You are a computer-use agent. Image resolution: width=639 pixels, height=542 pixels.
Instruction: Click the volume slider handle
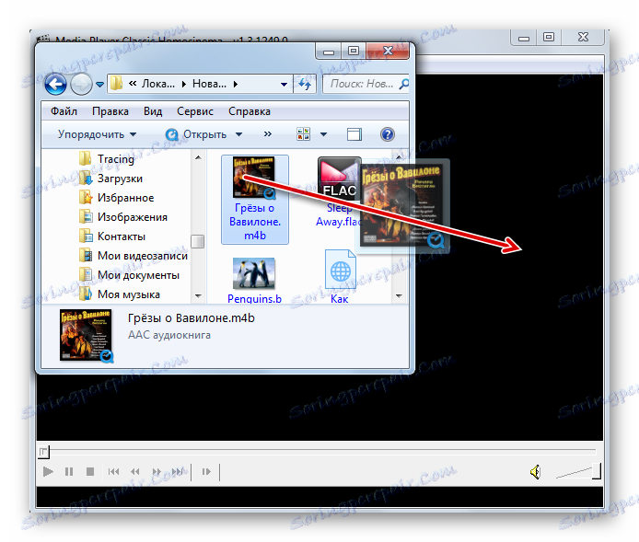pos(597,471)
